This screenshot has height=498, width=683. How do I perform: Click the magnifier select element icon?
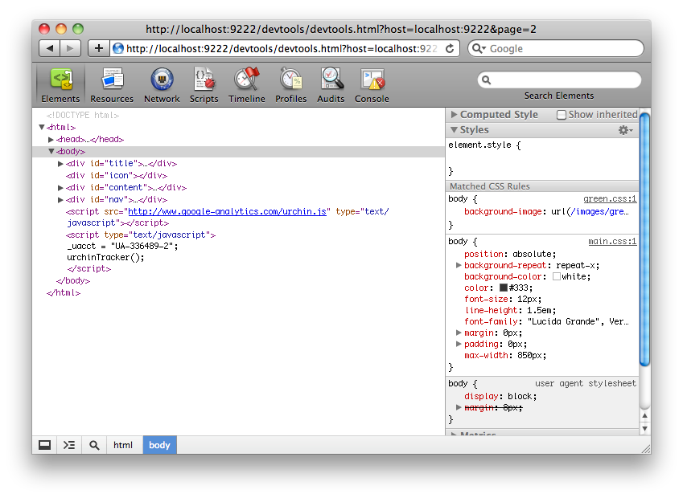coord(94,445)
